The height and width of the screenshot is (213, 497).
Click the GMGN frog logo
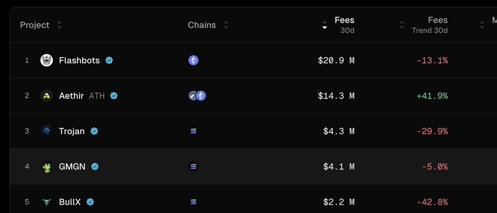click(x=47, y=167)
